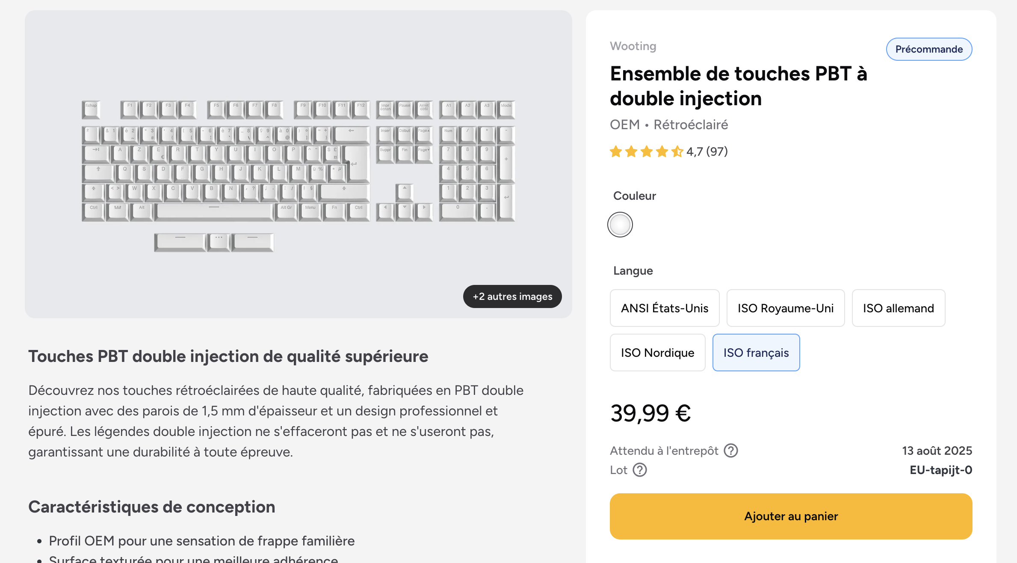1017x563 pixels.
Task: Click the Caractéristiques de conception heading
Action: [152, 507]
